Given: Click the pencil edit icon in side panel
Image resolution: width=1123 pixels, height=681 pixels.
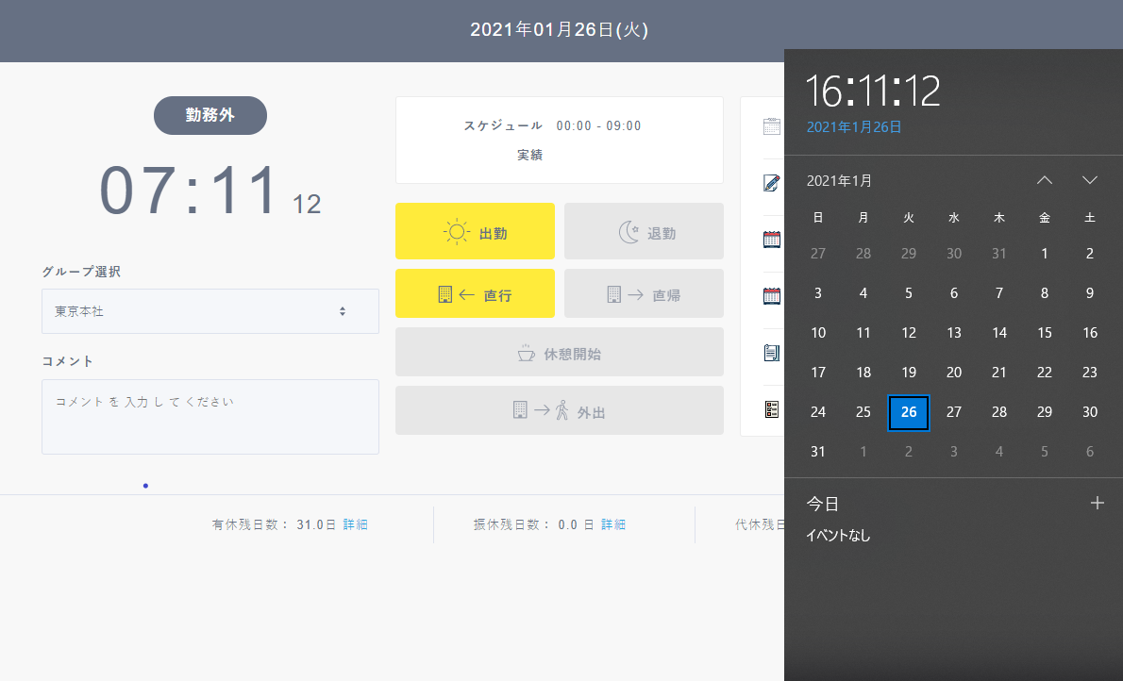Looking at the screenshot, I should click(771, 183).
